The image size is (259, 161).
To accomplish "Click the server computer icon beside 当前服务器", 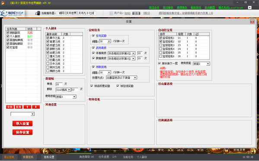I will (38, 13).
